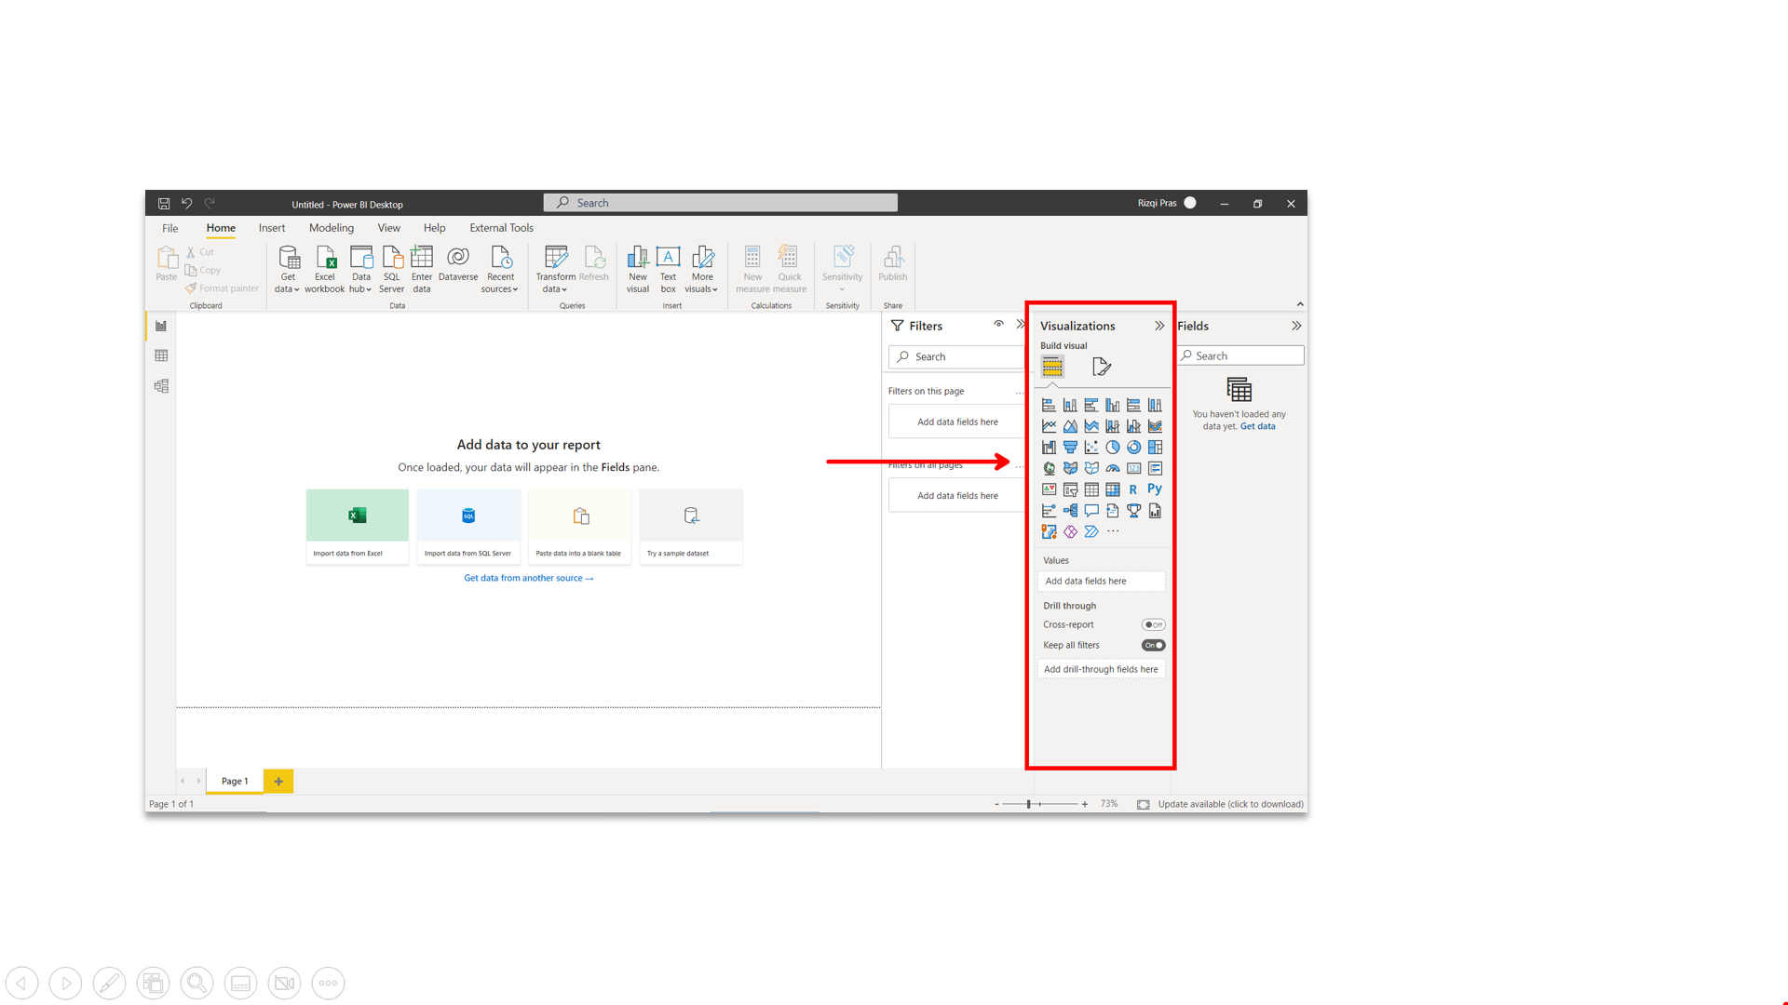Open the View ribbon tab
Screen dimensions: 1788x1005
tap(388, 228)
